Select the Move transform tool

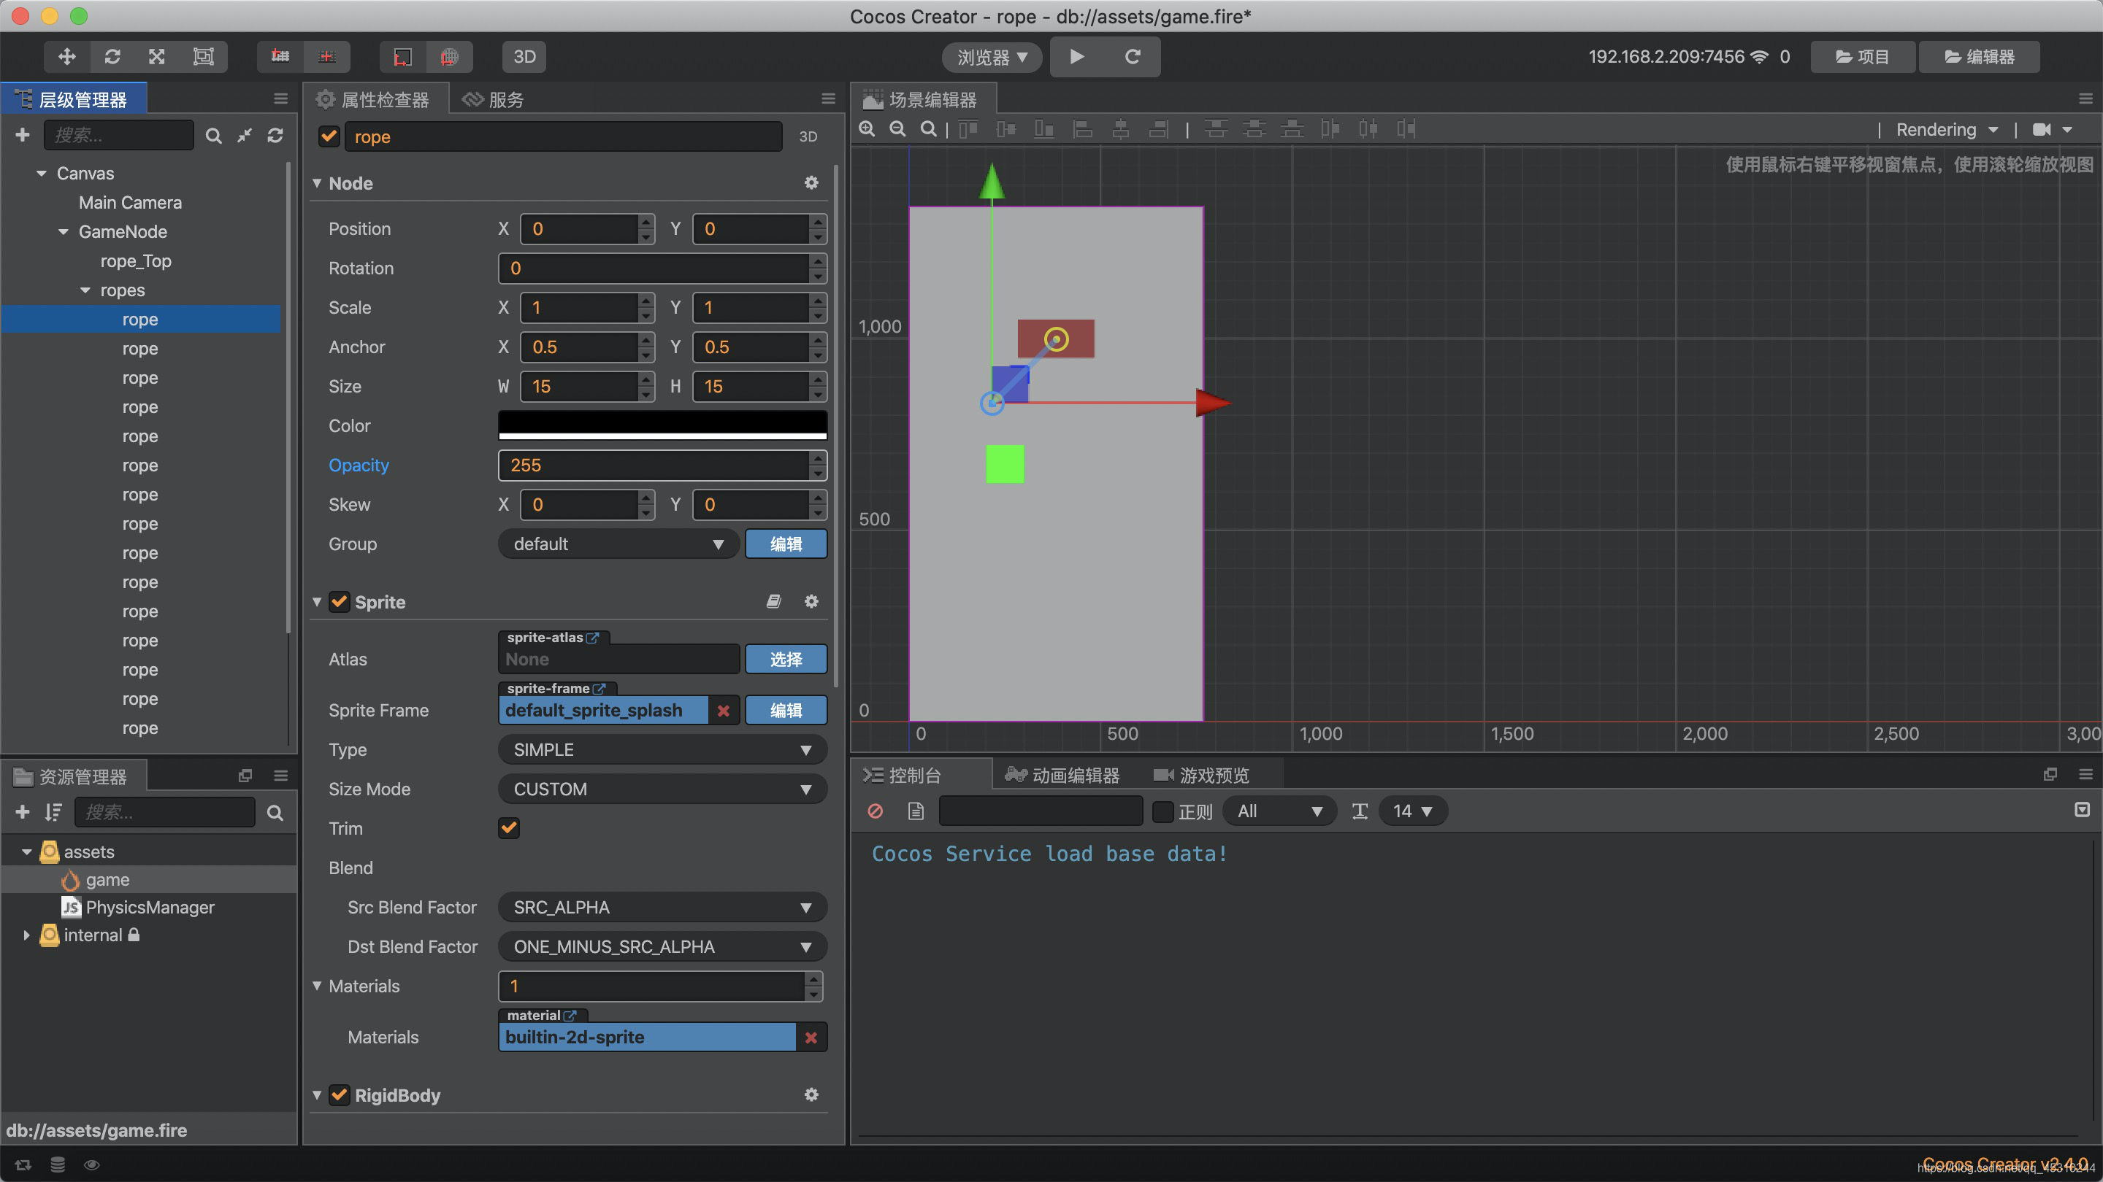pos(67,56)
